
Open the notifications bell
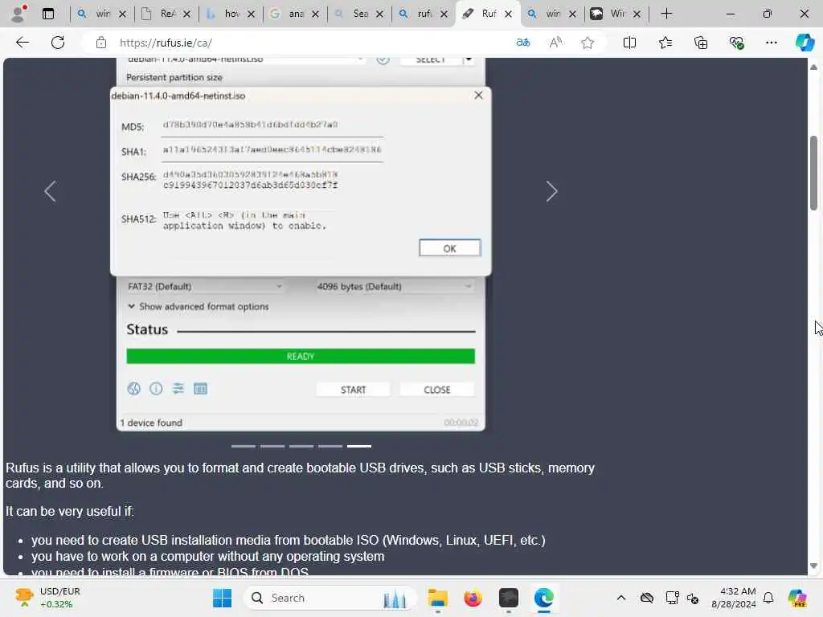click(x=768, y=598)
